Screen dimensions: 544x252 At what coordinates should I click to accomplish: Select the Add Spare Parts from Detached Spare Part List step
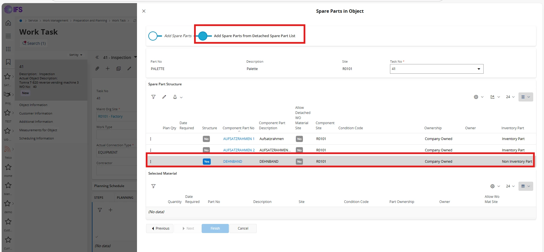pyautogui.click(x=203, y=36)
